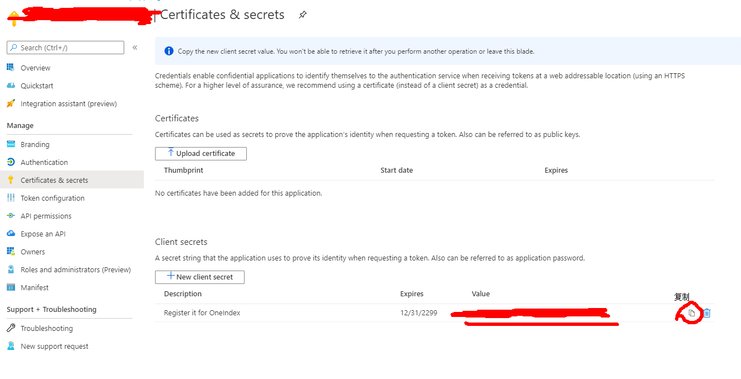Viewport: 741px width, 379px height.
Task: Open the API permissions page
Action: tap(46, 216)
